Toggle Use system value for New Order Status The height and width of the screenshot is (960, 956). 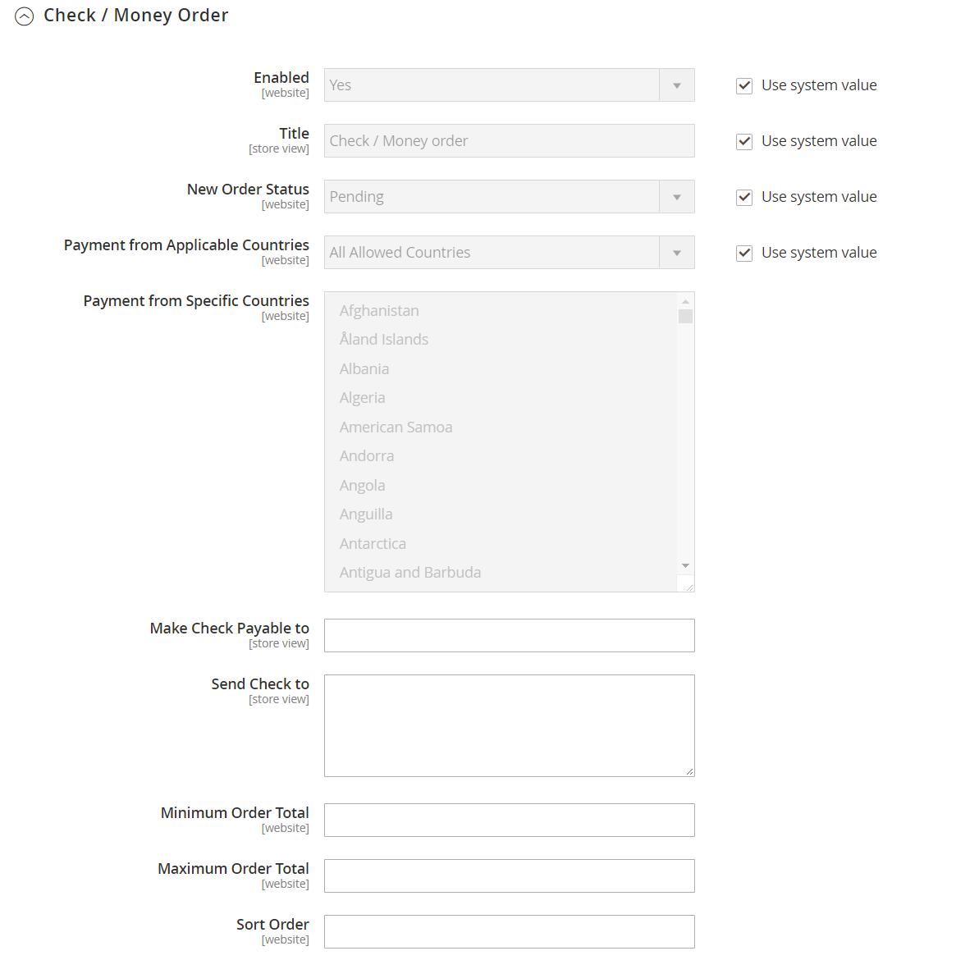coord(744,197)
